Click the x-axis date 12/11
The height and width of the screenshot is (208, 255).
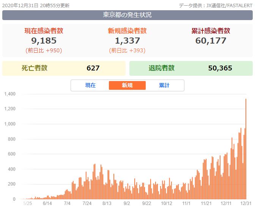coord(226,203)
